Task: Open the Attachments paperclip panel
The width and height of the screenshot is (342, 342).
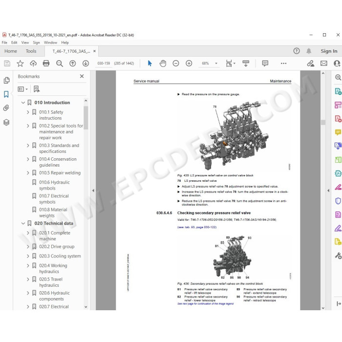Action: [x=6, y=108]
